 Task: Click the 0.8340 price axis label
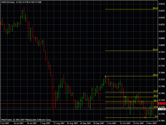(x=162, y=18)
